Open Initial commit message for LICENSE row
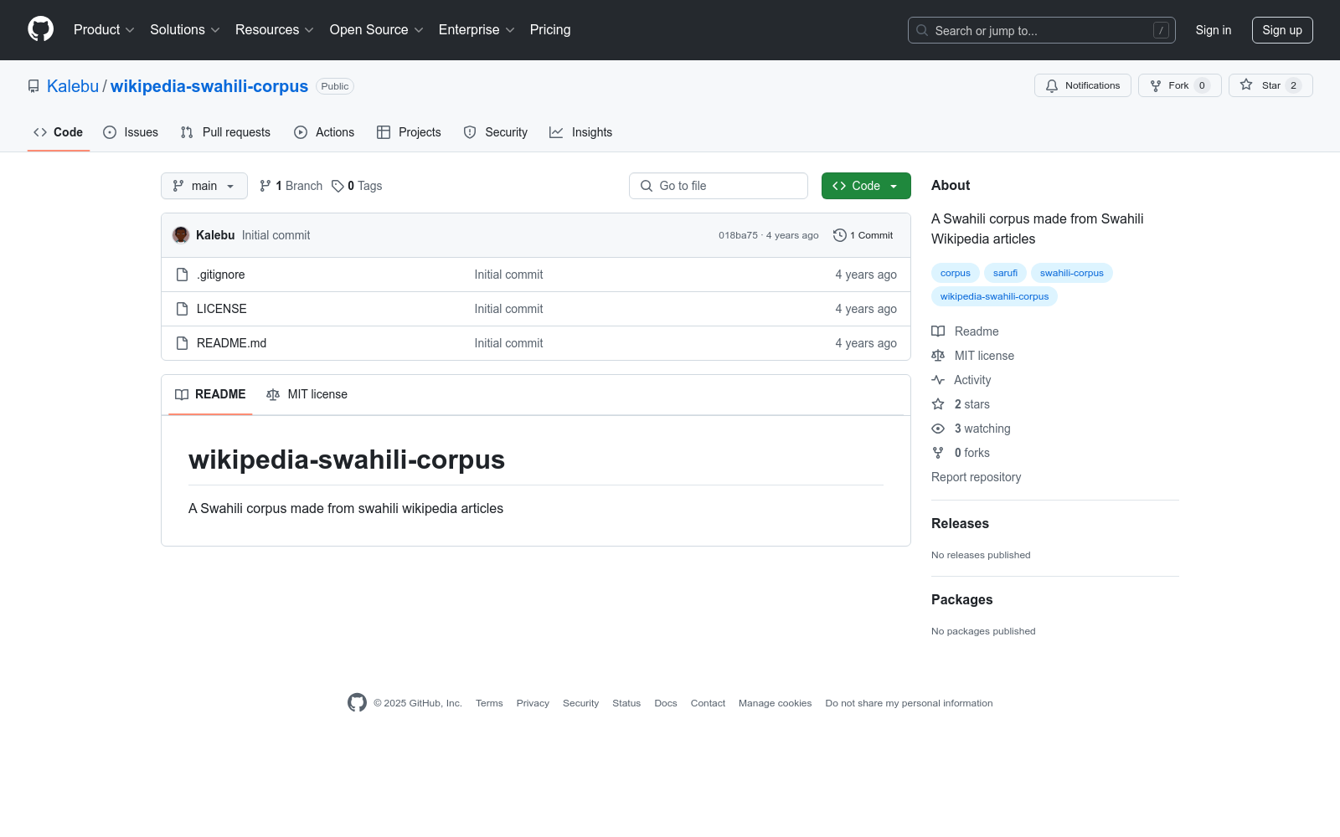1340x837 pixels. pyautogui.click(x=508, y=309)
